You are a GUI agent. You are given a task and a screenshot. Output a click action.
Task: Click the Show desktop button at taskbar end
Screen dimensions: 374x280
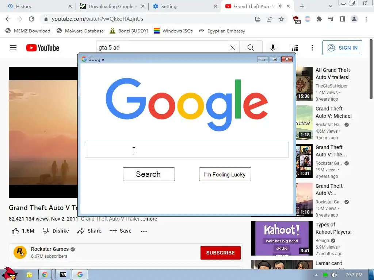[x=371, y=275]
